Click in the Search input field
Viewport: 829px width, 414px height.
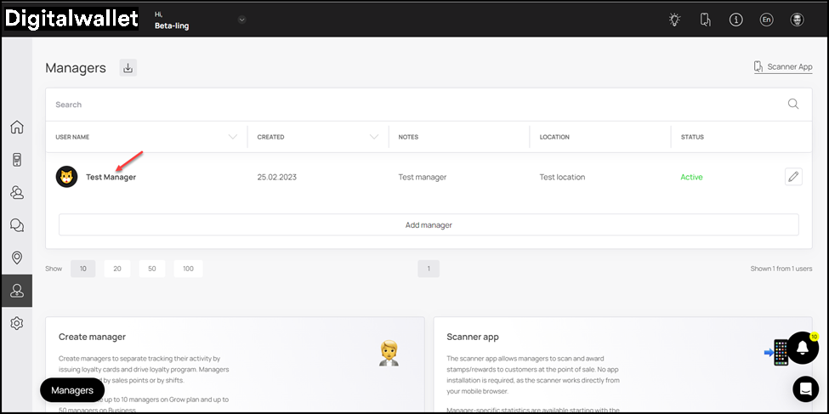[417, 105]
